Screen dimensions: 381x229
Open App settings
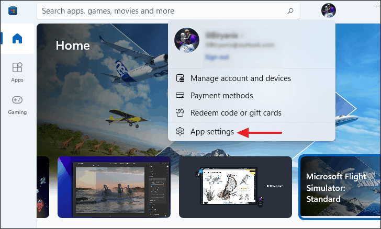(252, 132)
